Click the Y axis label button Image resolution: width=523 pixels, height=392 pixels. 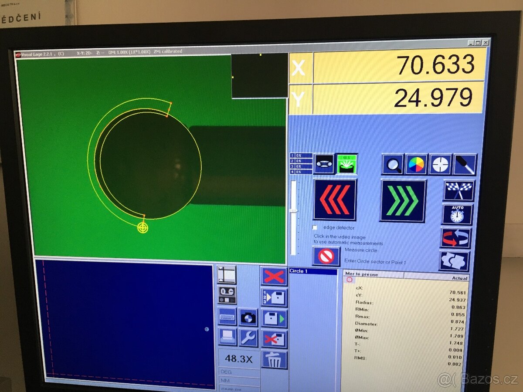point(300,99)
